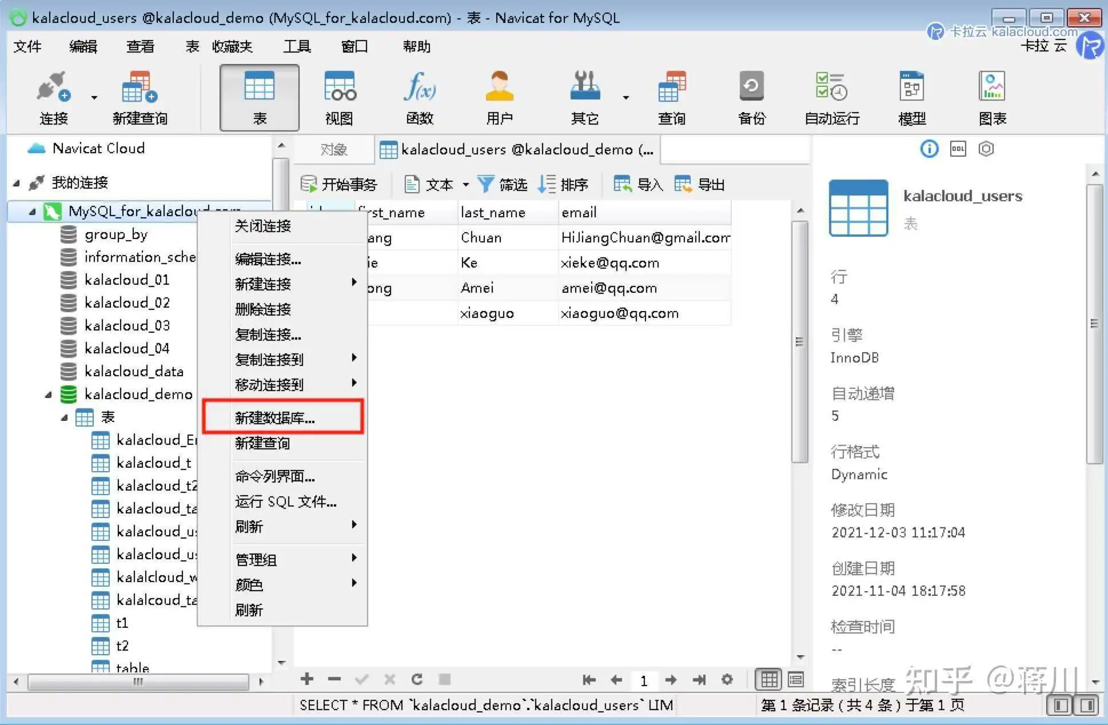Open the 用户 (User) management icon
1108x725 pixels.
coord(499,97)
